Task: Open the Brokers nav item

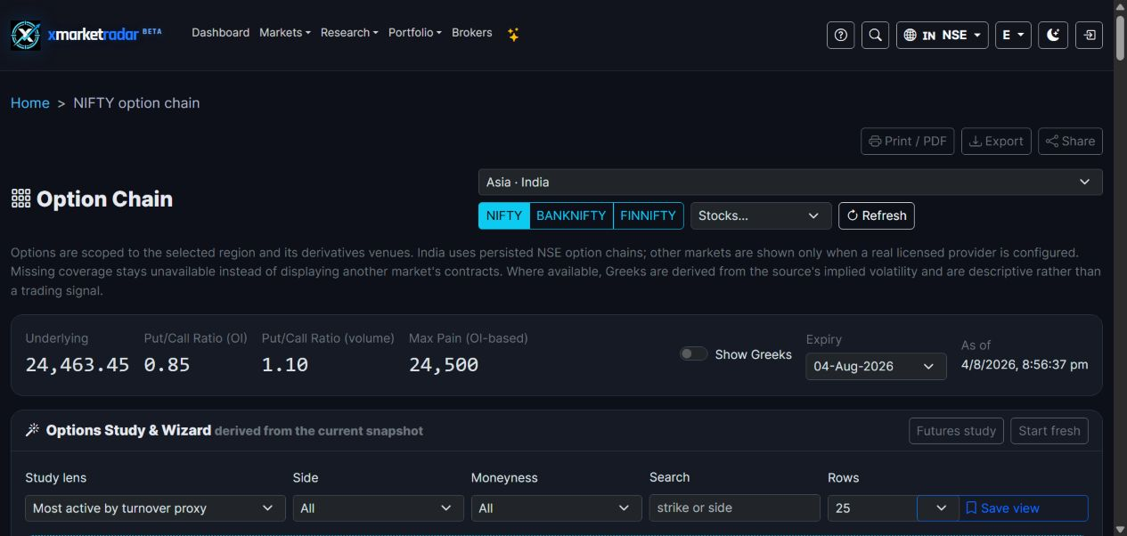Action: pos(472,32)
